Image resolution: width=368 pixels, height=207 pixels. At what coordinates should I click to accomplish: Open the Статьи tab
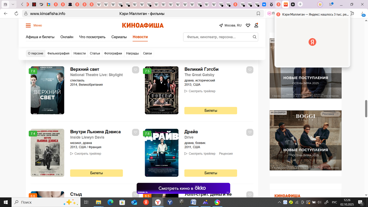pyautogui.click(x=95, y=53)
